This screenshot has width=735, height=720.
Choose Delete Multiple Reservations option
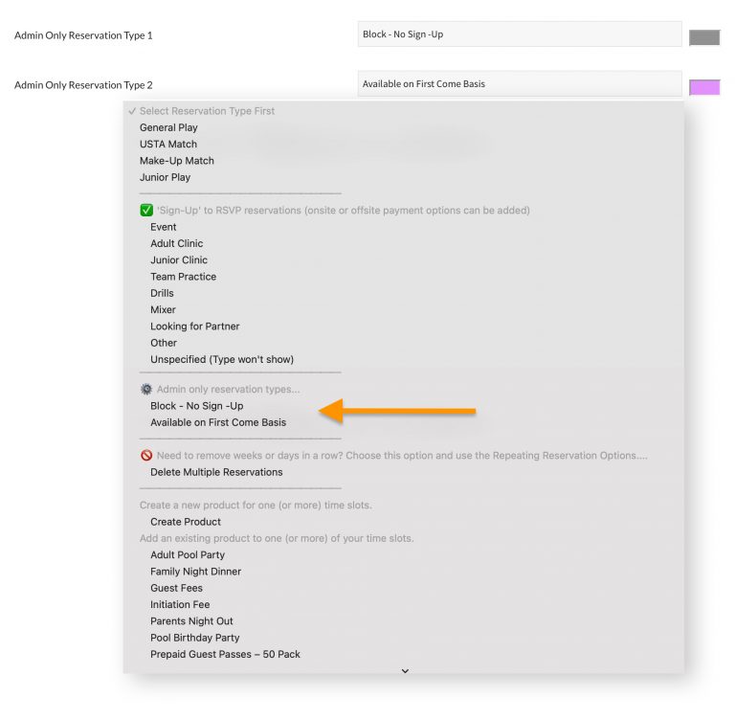coord(216,472)
